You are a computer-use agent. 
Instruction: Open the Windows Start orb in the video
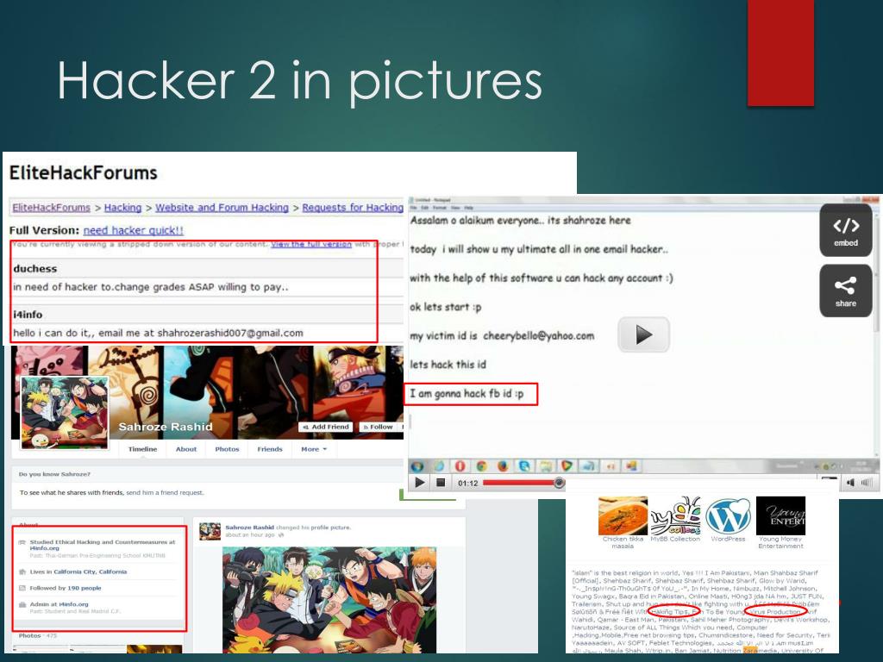pos(417,466)
